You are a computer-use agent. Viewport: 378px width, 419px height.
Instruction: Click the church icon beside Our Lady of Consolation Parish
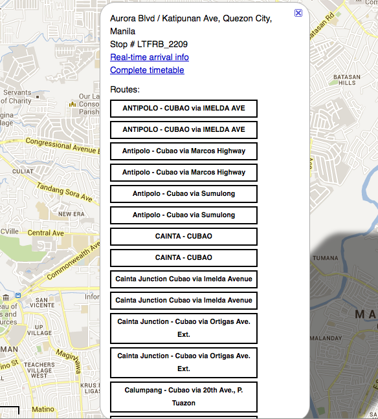[x=72, y=104]
